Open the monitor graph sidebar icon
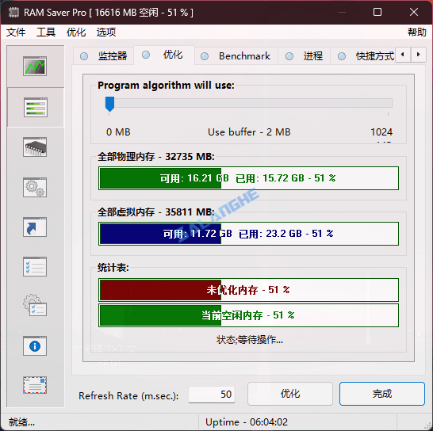The image size is (433, 431). click(35, 67)
